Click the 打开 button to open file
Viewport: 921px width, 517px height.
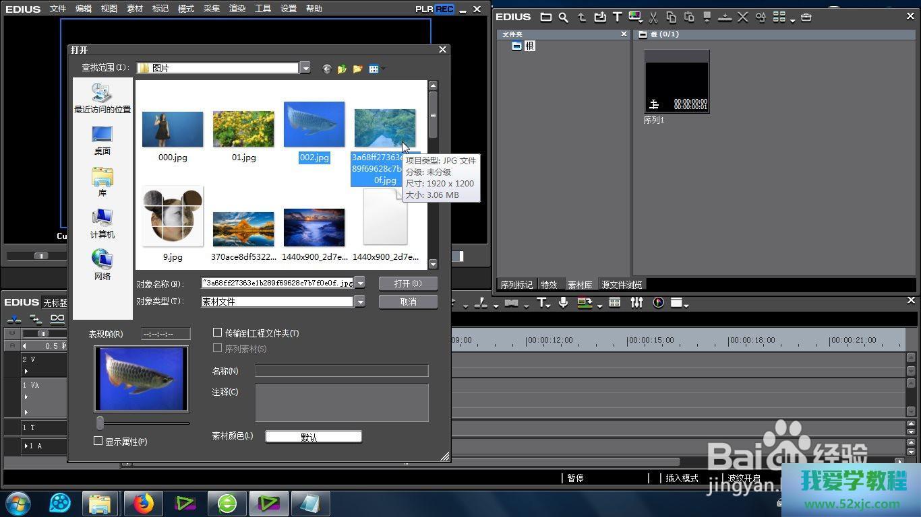coord(408,283)
